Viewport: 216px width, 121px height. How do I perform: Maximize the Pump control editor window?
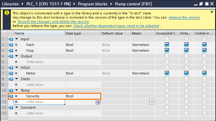coord(207,4)
